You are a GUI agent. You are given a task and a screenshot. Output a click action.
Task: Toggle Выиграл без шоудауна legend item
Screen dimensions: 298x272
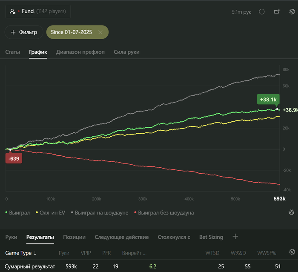click(163, 213)
